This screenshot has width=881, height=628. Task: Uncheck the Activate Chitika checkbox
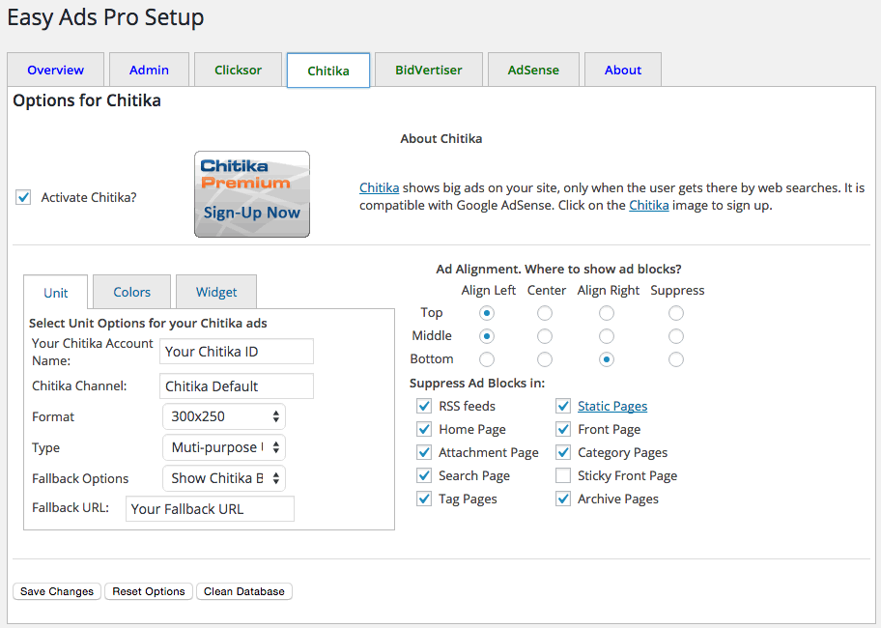[23, 197]
